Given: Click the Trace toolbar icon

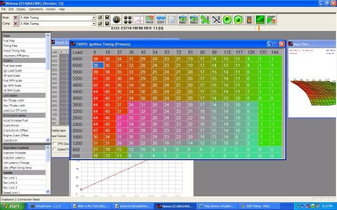Looking at the screenshot, I should (x=150, y=20).
